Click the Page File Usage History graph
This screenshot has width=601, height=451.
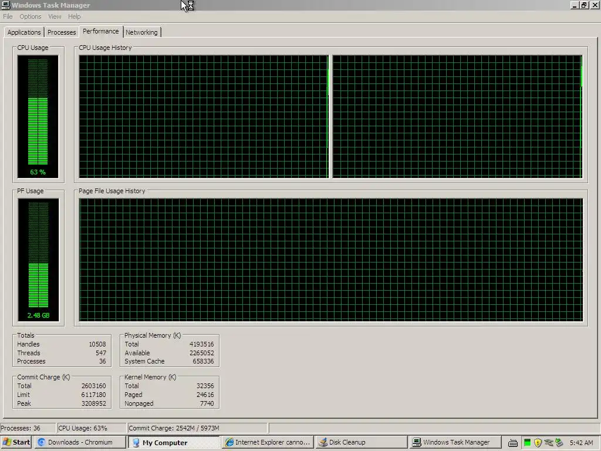(x=331, y=260)
